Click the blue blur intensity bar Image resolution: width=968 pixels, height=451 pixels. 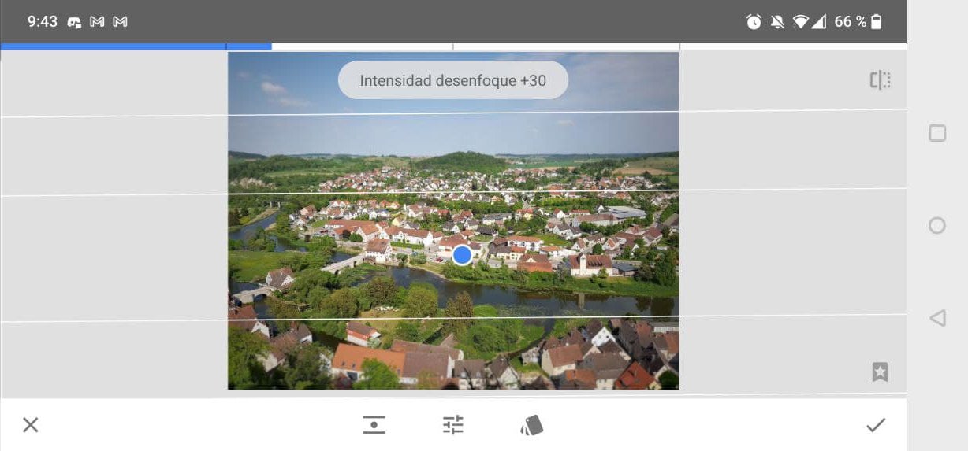[136, 46]
